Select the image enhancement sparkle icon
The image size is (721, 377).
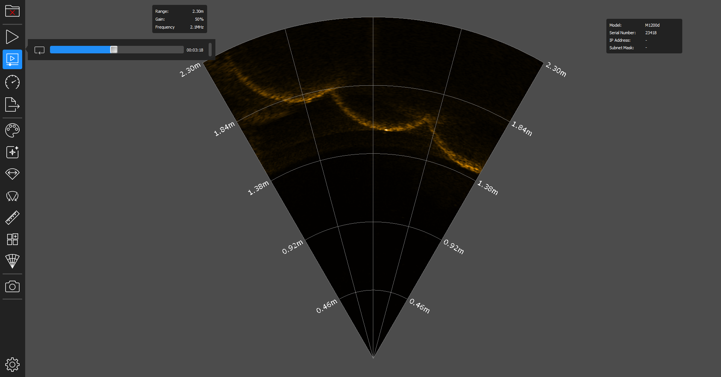(12, 152)
